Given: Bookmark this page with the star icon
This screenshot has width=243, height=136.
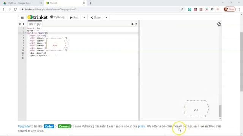Looking at the screenshot, I should tap(182, 9).
